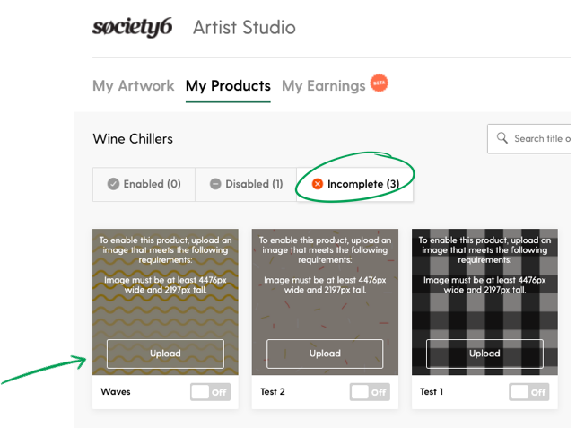Enable the Test 2 product switch

[x=370, y=392]
